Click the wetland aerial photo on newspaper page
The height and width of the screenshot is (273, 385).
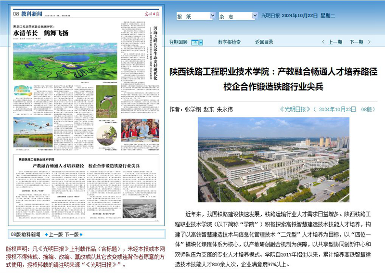click(x=65, y=61)
